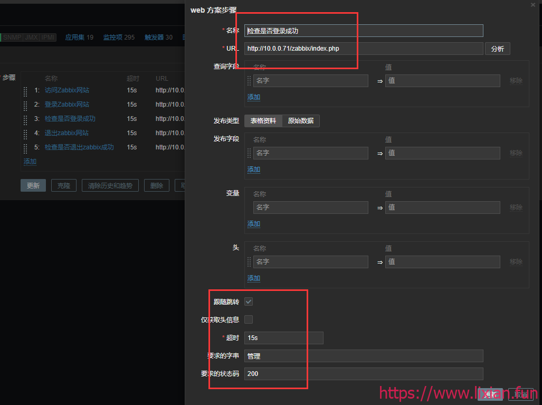Click 删除 button on background page

(x=157, y=185)
